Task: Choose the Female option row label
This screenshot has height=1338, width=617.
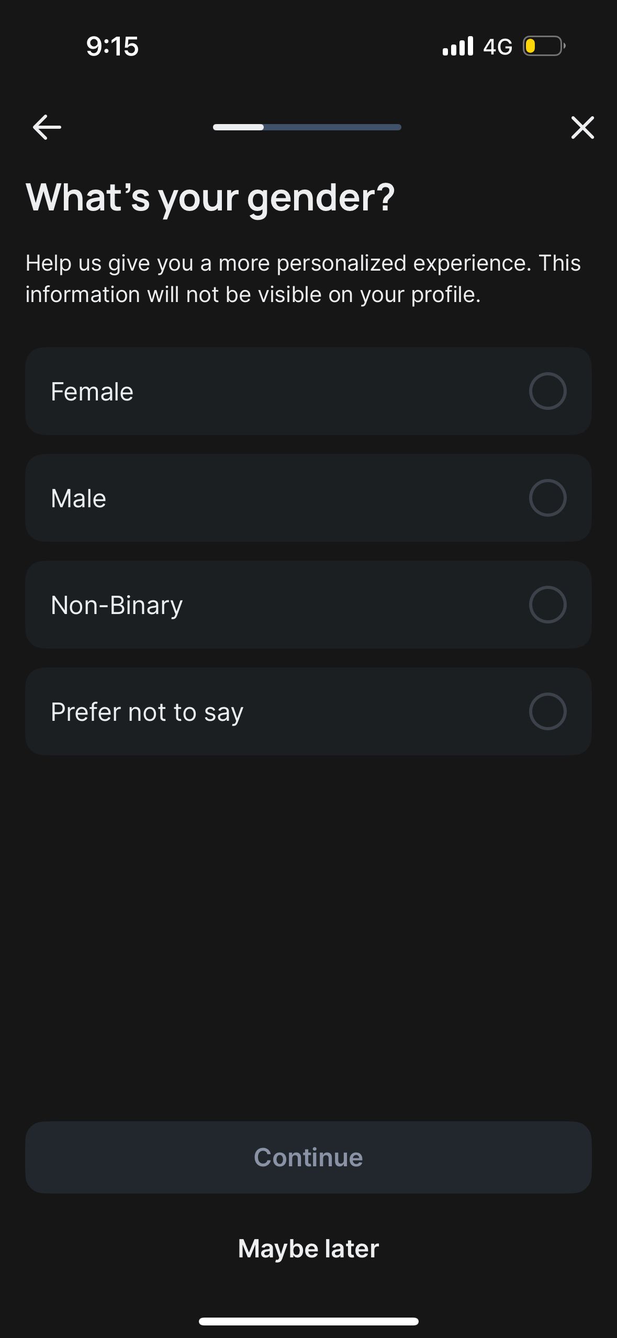Action: pyautogui.click(x=92, y=392)
